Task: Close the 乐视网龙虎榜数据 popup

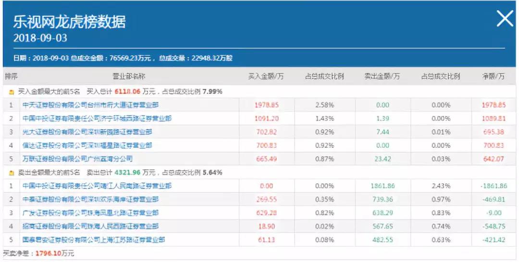Action: (505, 19)
